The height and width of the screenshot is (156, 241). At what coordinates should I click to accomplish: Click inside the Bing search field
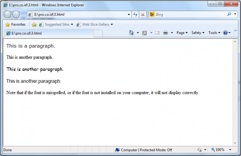188,15
